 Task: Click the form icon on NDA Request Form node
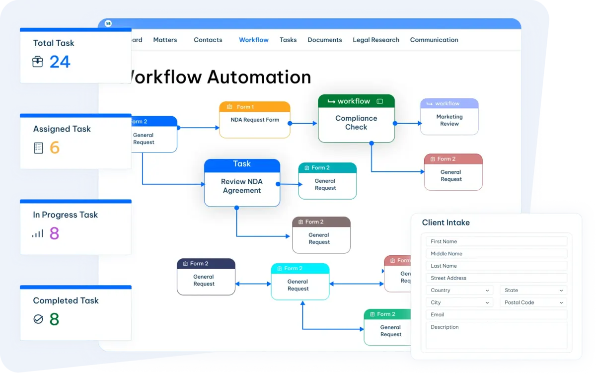coord(229,107)
